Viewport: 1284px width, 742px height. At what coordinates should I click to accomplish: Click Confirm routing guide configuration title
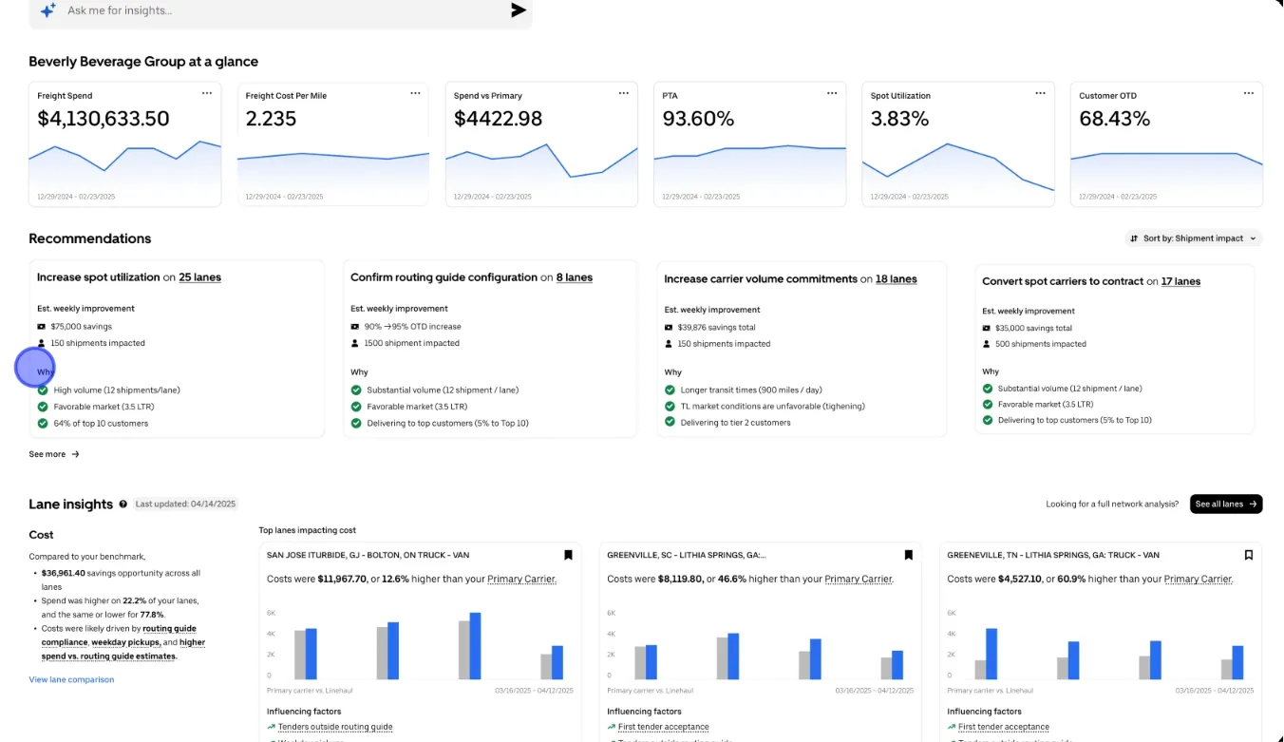click(x=444, y=277)
